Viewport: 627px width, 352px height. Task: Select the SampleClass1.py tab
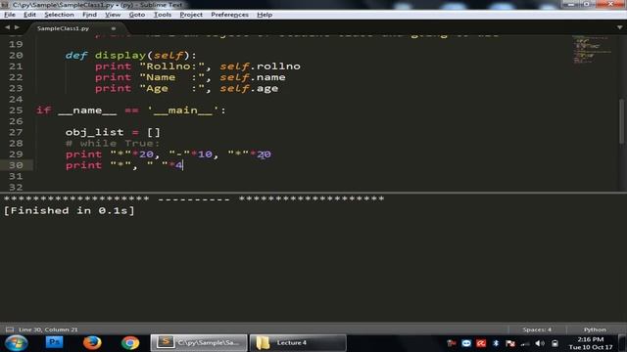(63, 28)
